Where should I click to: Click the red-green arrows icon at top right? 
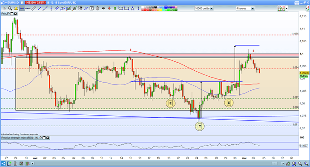tap(308, 8)
